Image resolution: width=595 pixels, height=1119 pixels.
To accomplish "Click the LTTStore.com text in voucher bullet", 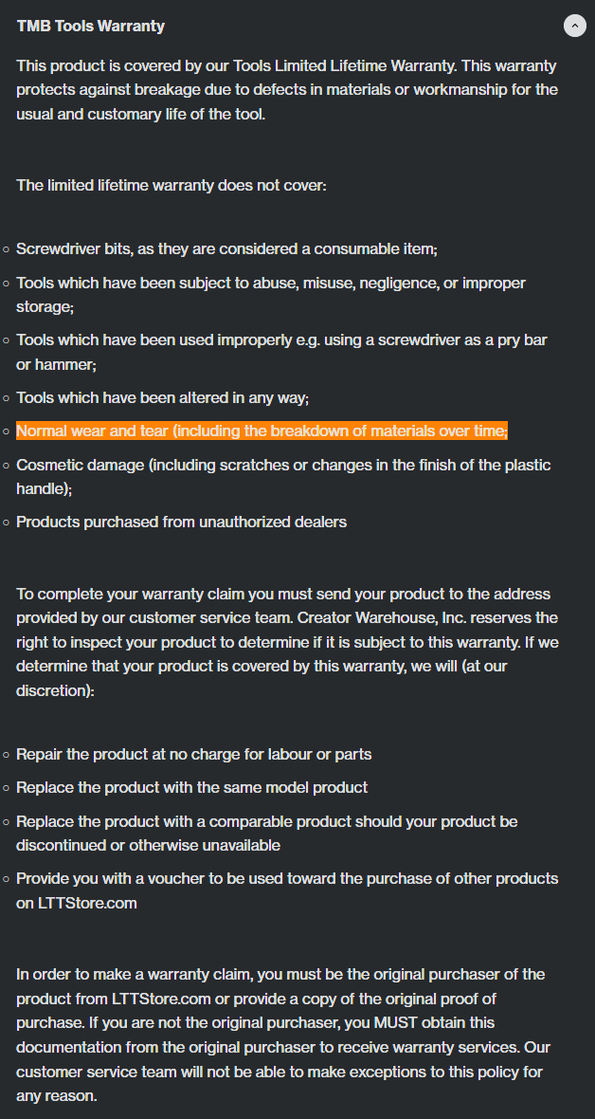I will (x=77, y=903).
